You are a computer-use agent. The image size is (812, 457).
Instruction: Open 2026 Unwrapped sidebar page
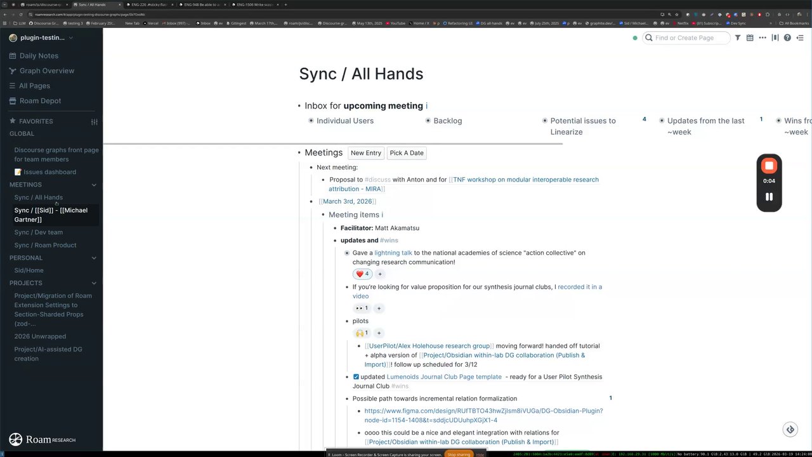[x=40, y=336]
